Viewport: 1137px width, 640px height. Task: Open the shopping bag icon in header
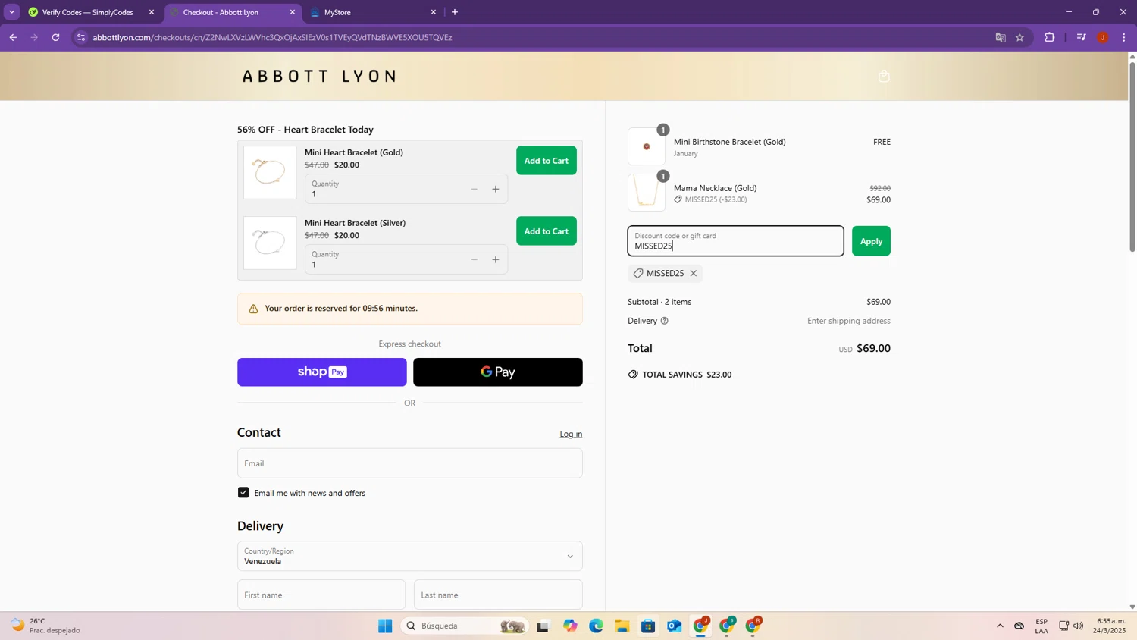click(x=884, y=76)
